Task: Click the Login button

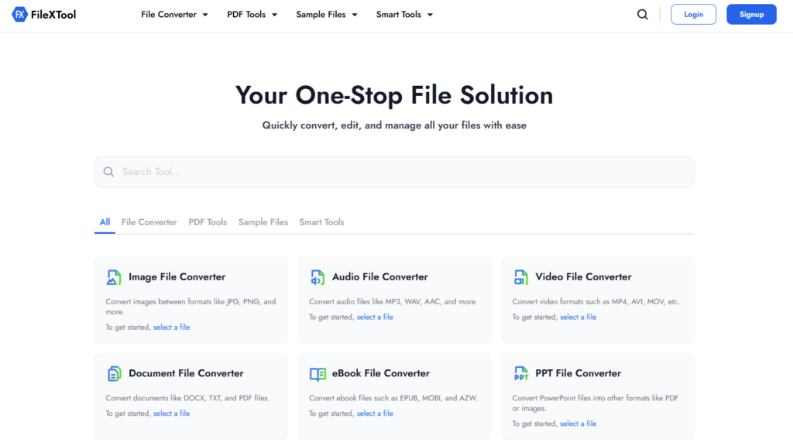Action: [x=693, y=14]
